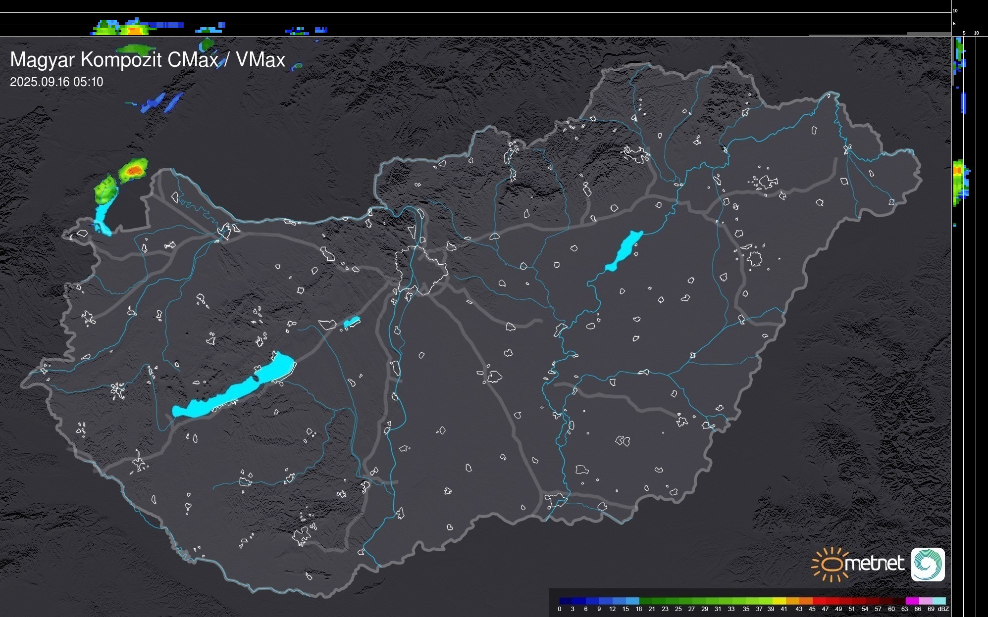Click the 2025.09.16 05:10 timestamp

[x=56, y=82]
